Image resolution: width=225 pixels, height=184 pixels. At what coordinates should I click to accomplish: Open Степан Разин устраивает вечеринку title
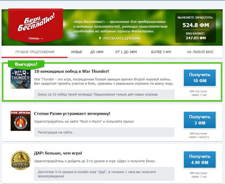click(72, 114)
